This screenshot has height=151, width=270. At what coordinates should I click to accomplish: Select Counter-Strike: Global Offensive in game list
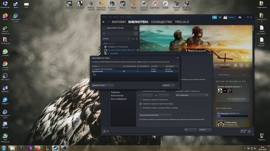(121, 50)
